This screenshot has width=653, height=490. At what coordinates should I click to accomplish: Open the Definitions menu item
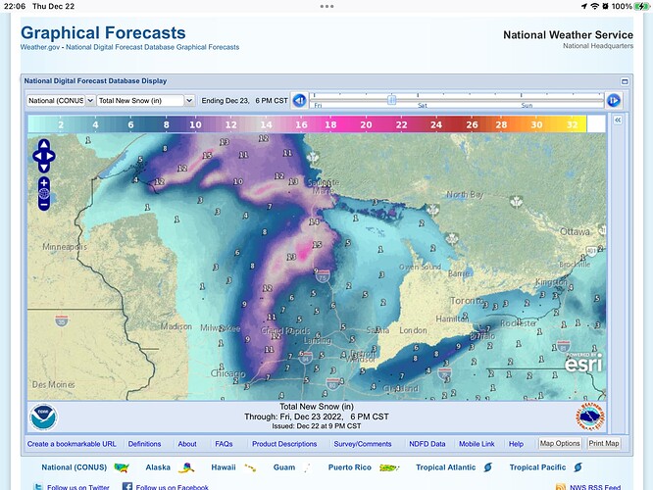(144, 444)
